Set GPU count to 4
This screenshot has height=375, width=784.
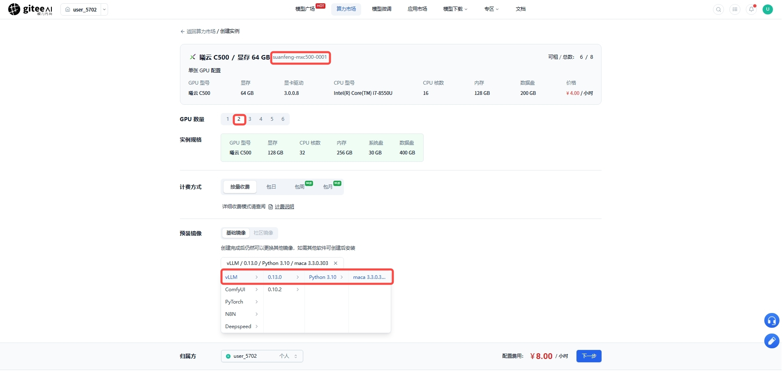(x=261, y=119)
